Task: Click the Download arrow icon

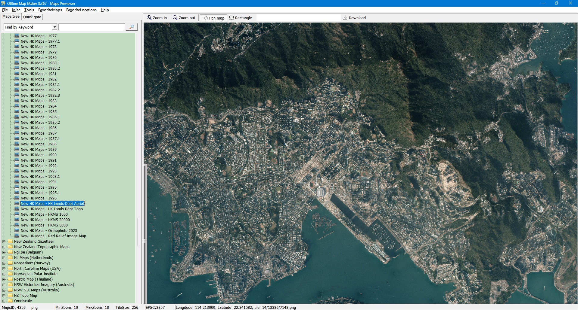Action: [x=345, y=18]
